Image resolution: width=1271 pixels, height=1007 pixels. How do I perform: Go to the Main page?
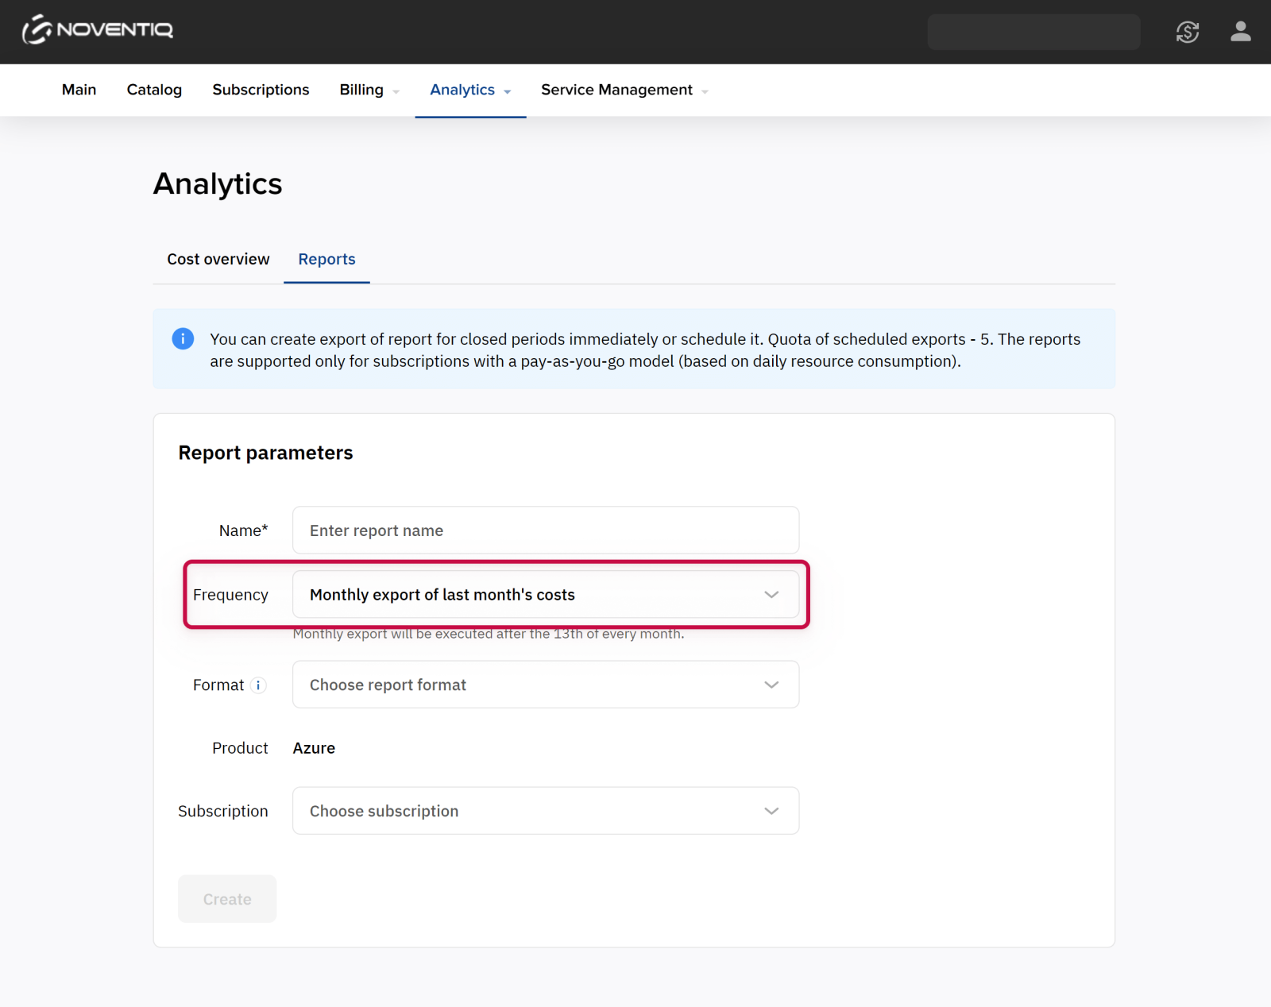coord(79,90)
